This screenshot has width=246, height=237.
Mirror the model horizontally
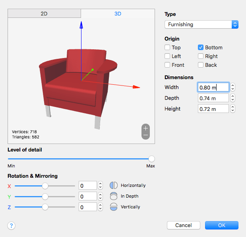[114, 185]
